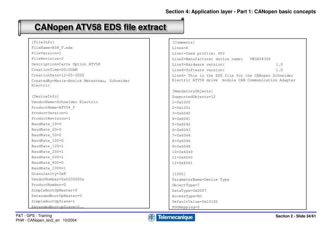This screenshot has width=332, height=230.
Task: Click the ProductNumber=0 line
Action: coord(49,185)
